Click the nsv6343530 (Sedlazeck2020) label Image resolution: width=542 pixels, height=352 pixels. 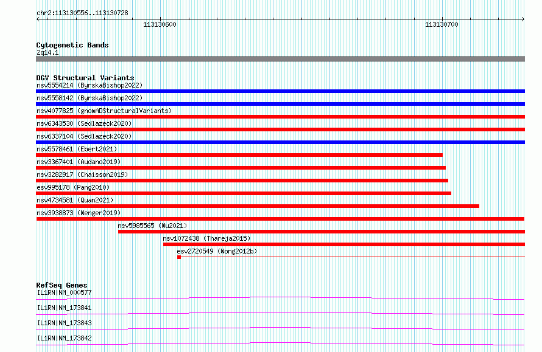click(x=84, y=123)
